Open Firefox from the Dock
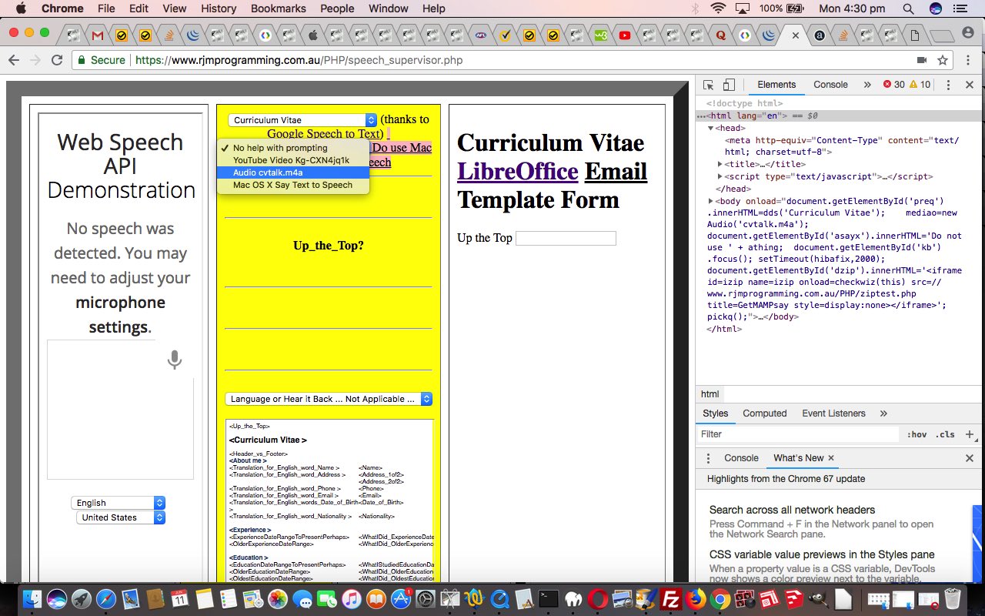Screen dimensions: 985x616 tap(695, 598)
